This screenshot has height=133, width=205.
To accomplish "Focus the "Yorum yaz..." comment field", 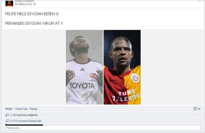I will [x=103, y=128].
